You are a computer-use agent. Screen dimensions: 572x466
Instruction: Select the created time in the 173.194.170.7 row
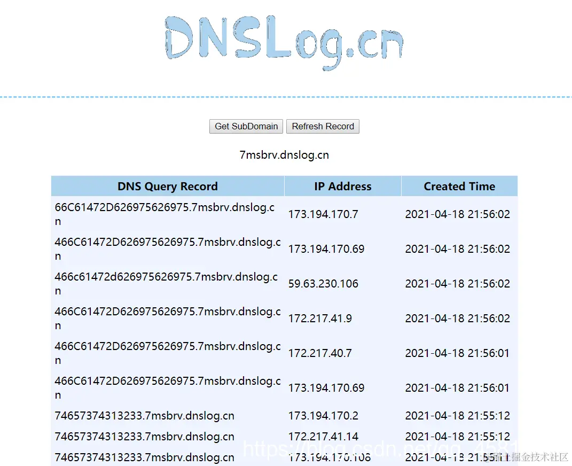click(458, 214)
